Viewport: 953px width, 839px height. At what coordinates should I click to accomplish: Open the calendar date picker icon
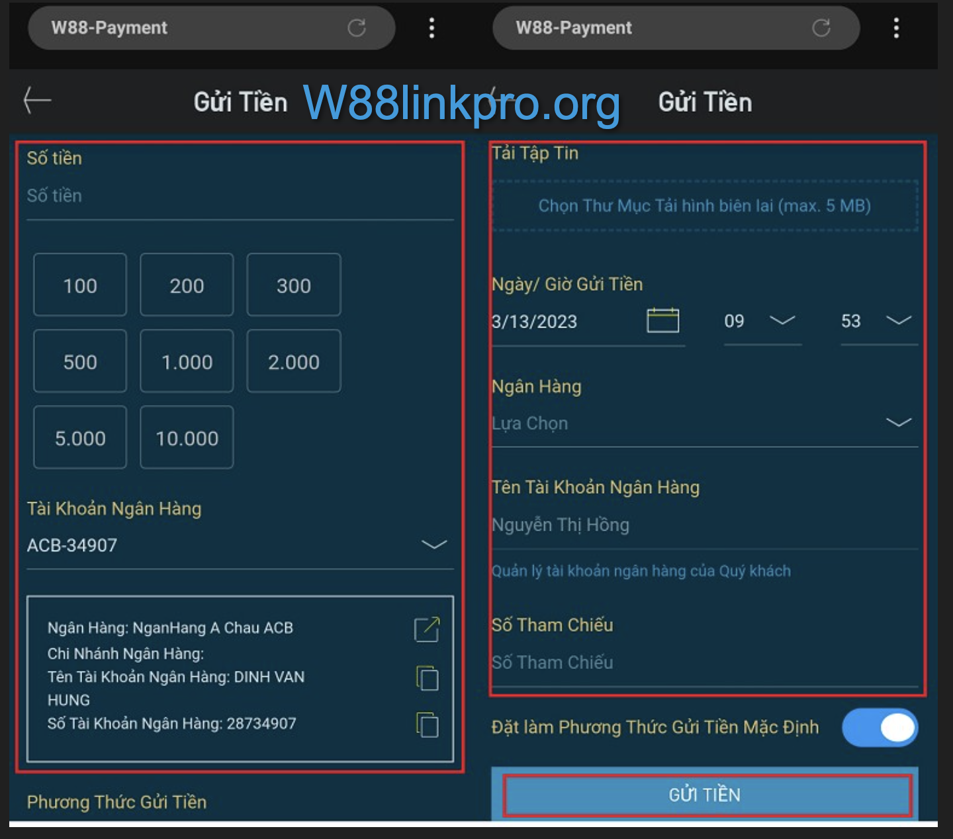point(662,320)
